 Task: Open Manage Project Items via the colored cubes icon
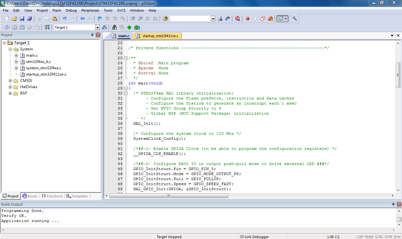(x=114, y=27)
